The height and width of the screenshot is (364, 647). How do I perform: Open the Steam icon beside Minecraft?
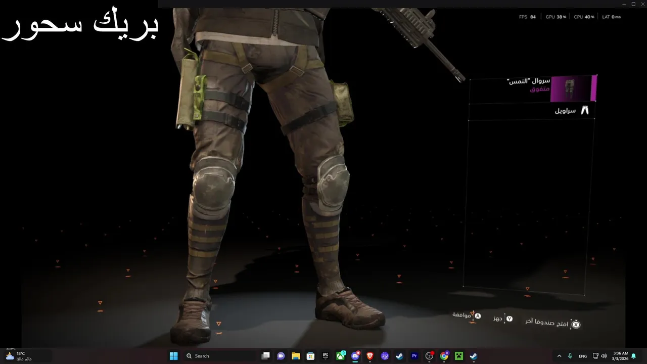click(474, 356)
